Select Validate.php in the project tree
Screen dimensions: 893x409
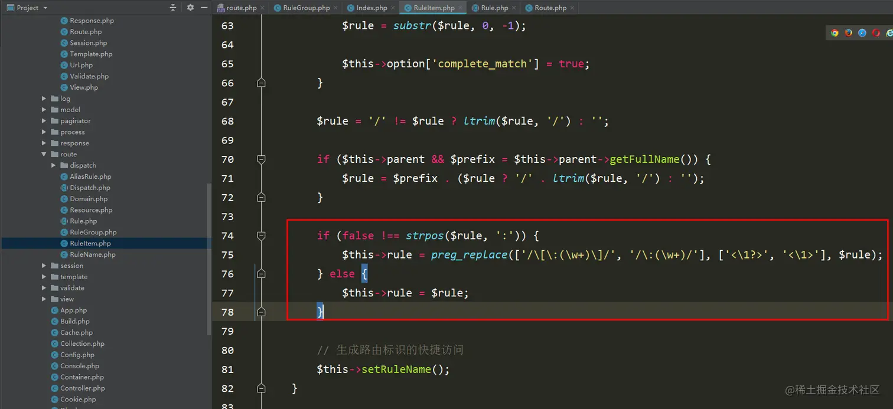coord(88,76)
